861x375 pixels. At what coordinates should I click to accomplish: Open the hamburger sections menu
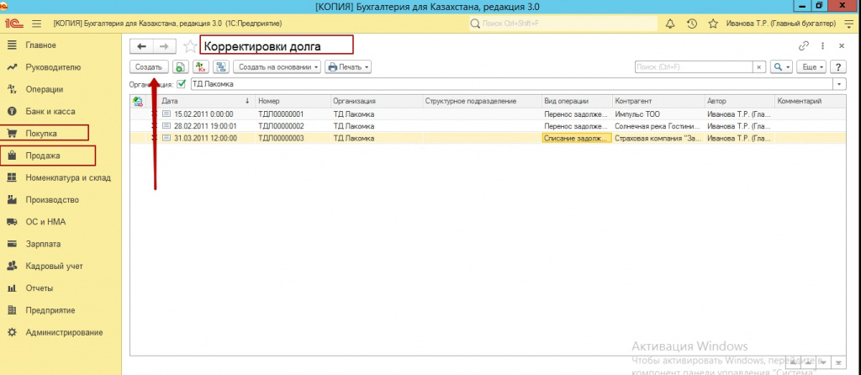[37, 24]
